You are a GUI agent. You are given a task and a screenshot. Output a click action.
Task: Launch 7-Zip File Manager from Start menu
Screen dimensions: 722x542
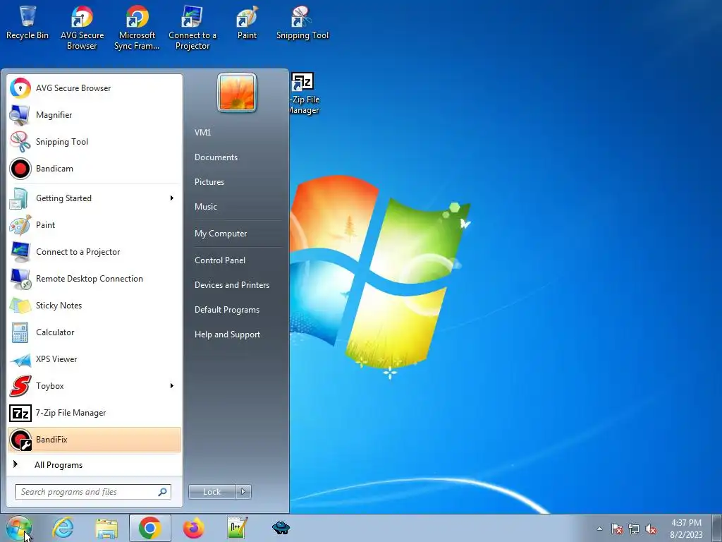[94, 412]
